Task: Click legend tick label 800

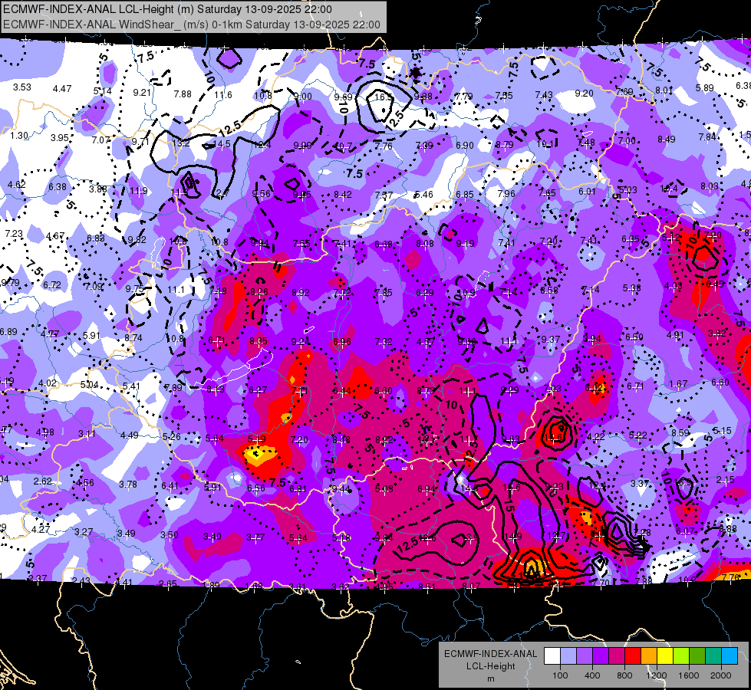Action: point(624,675)
